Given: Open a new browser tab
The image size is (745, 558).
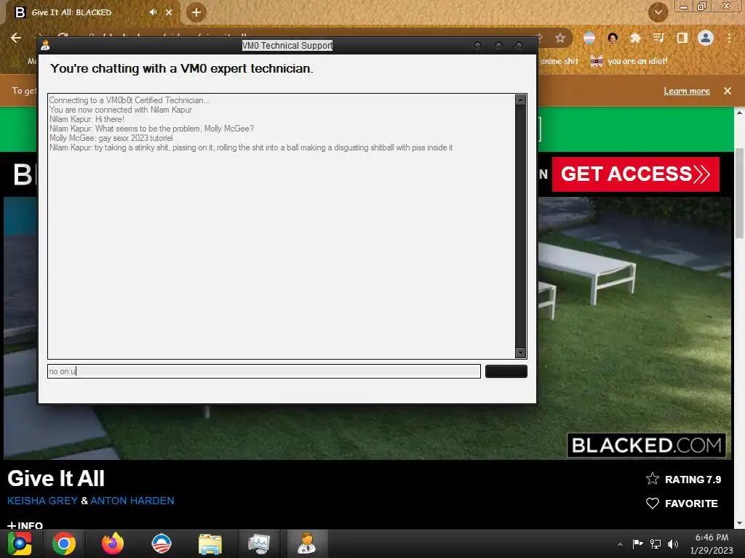Looking at the screenshot, I should 196,12.
